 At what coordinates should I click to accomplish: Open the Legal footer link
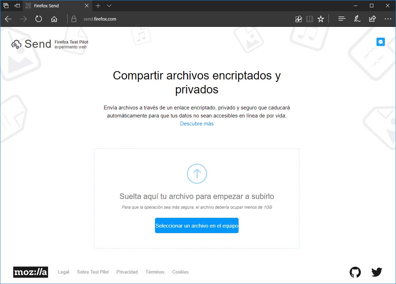pos(63,272)
